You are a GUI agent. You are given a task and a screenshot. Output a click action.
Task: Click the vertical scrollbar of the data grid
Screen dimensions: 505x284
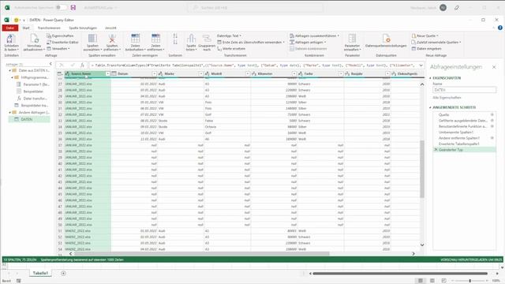coord(422,169)
